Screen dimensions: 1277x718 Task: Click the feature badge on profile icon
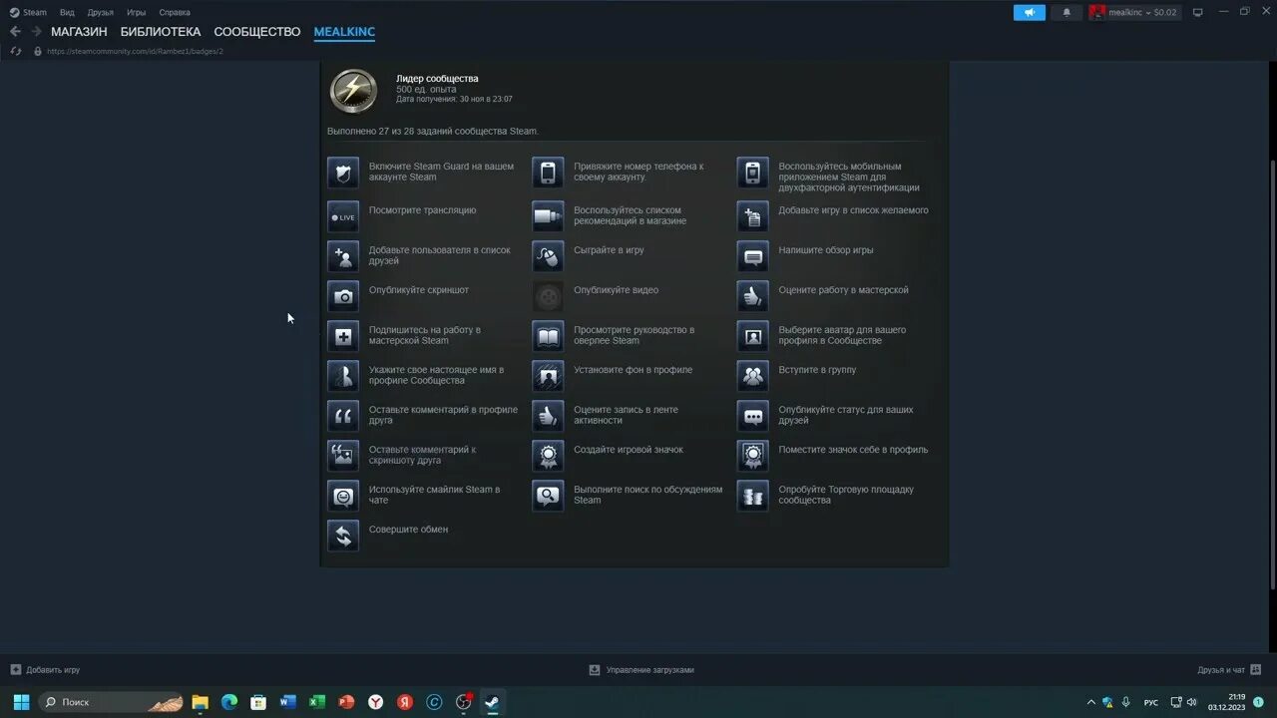click(753, 456)
